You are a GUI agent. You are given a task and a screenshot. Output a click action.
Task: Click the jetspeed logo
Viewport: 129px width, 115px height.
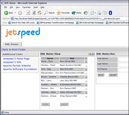pos(23,33)
